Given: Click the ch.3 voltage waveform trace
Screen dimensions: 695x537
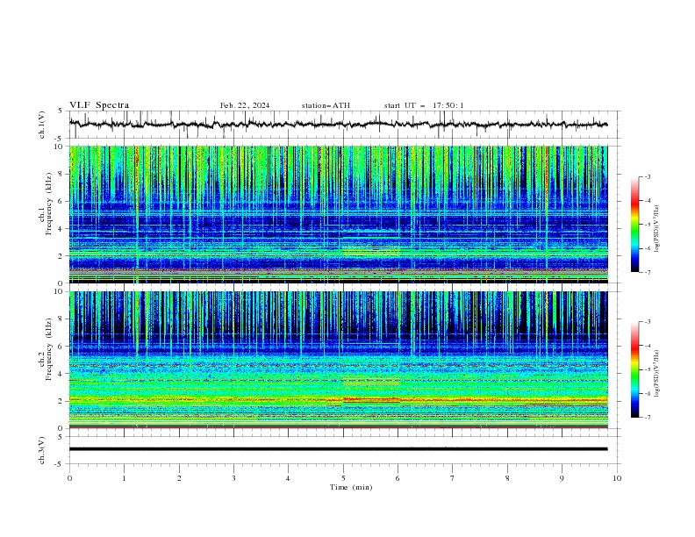Looking at the screenshot, I should coord(338,449).
